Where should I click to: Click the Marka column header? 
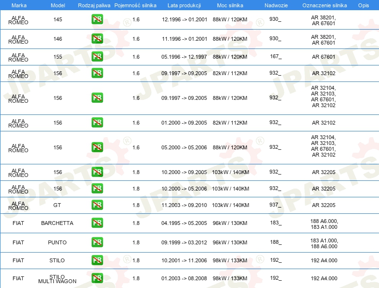(18, 5)
